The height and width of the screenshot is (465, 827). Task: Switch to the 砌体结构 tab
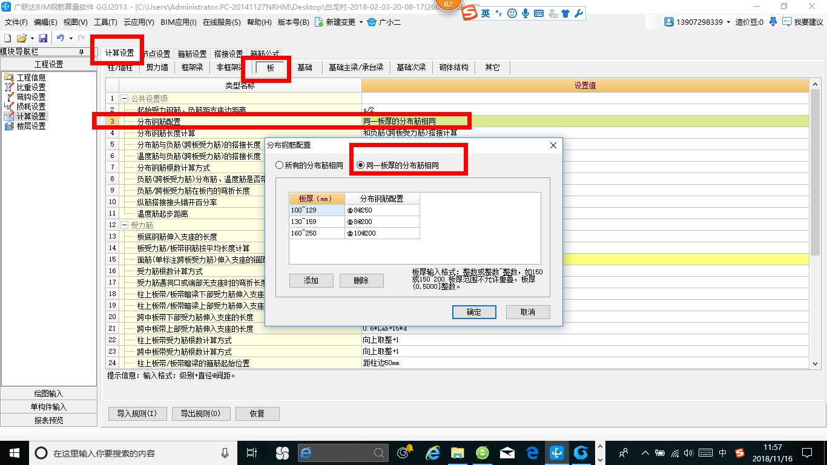tap(454, 67)
